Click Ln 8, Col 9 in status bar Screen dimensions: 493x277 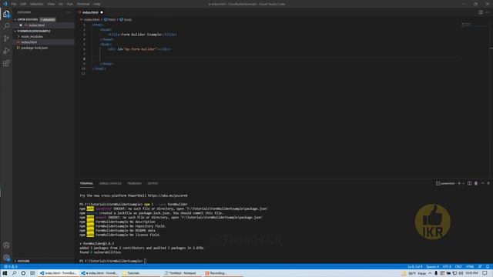(x=415, y=267)
